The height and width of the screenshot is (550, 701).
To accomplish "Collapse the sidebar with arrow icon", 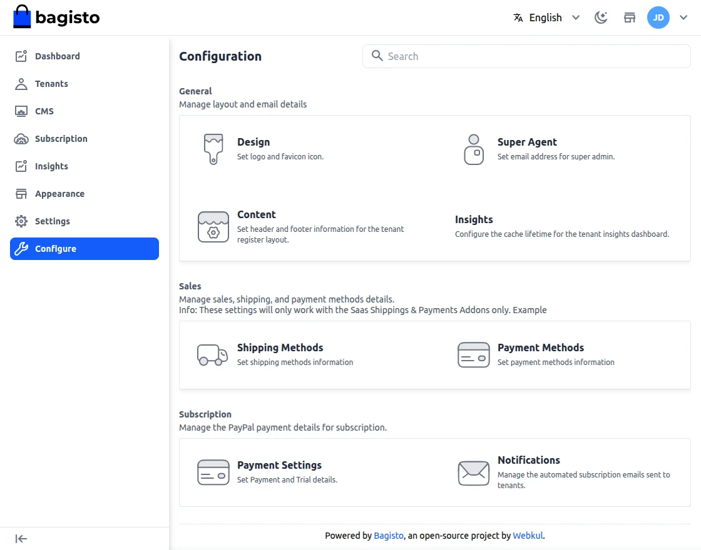I will click(x=21, y=539).
